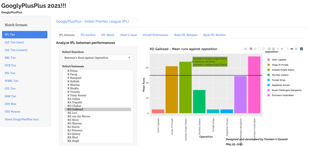Image resolution: width=310 pixels, height=146 pixels.
Task: Hide the Mumbai Indians series via legend
Action: [x=280, y=75]
